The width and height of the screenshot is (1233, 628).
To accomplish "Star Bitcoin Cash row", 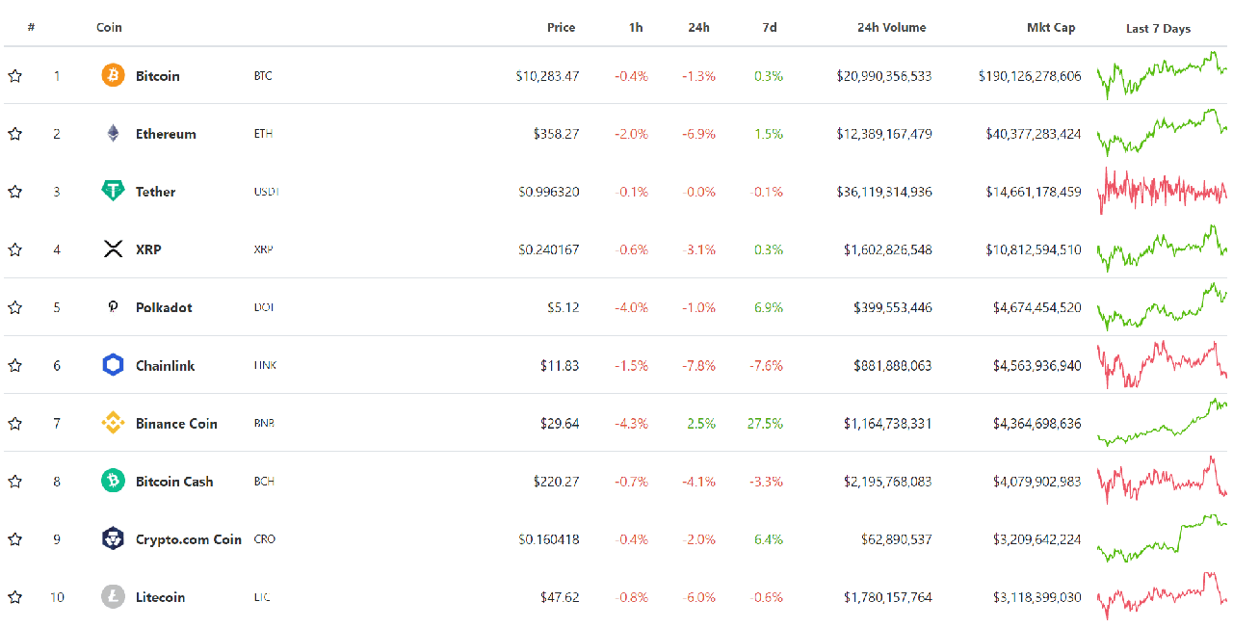I will [14, 481].
